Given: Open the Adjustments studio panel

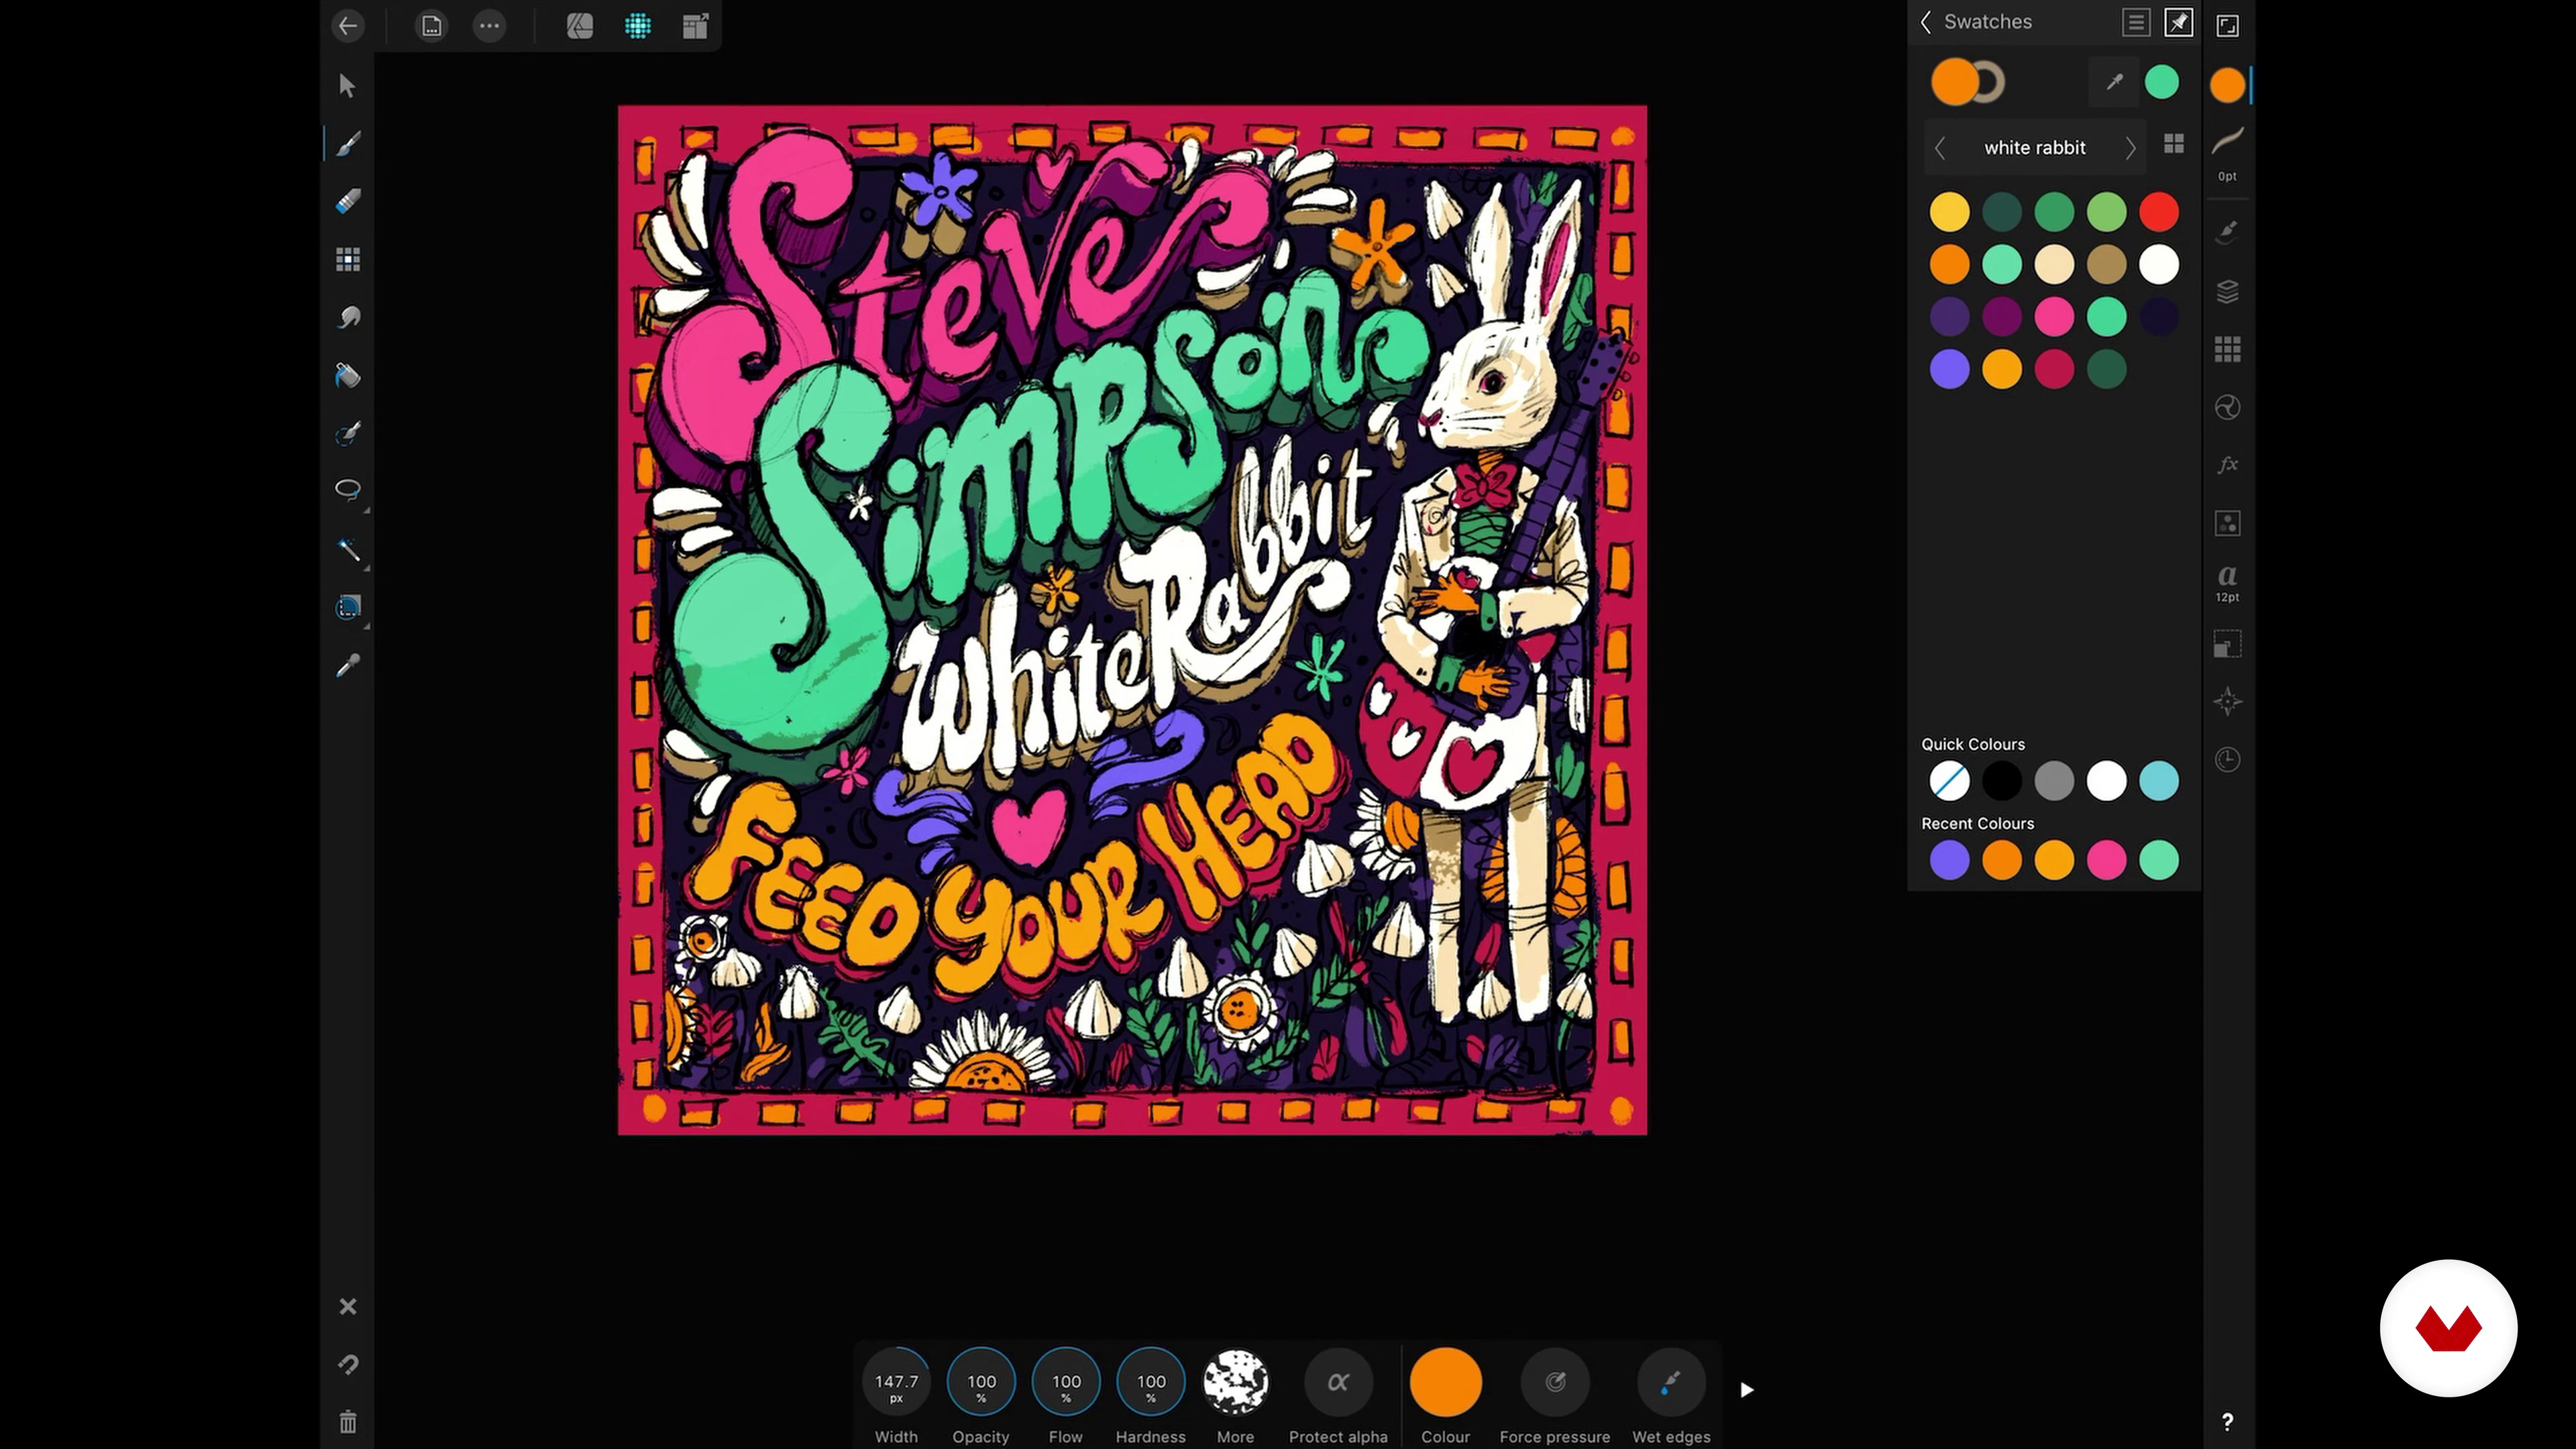Looking at the screenshot, I should (x=2227, y=407).
